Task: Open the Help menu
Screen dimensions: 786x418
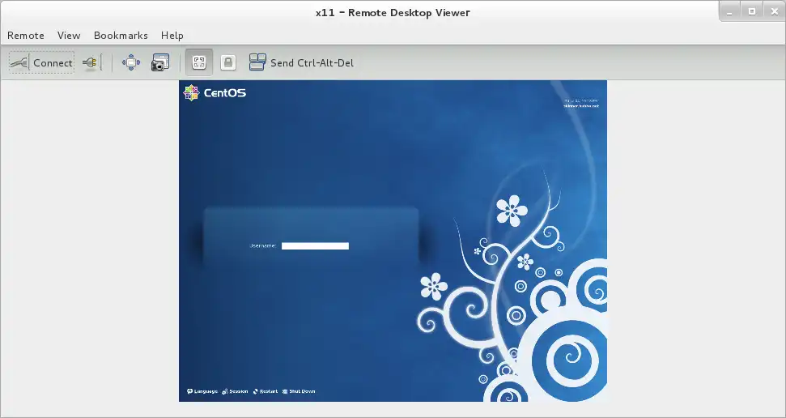Action: tap(172, 35)
